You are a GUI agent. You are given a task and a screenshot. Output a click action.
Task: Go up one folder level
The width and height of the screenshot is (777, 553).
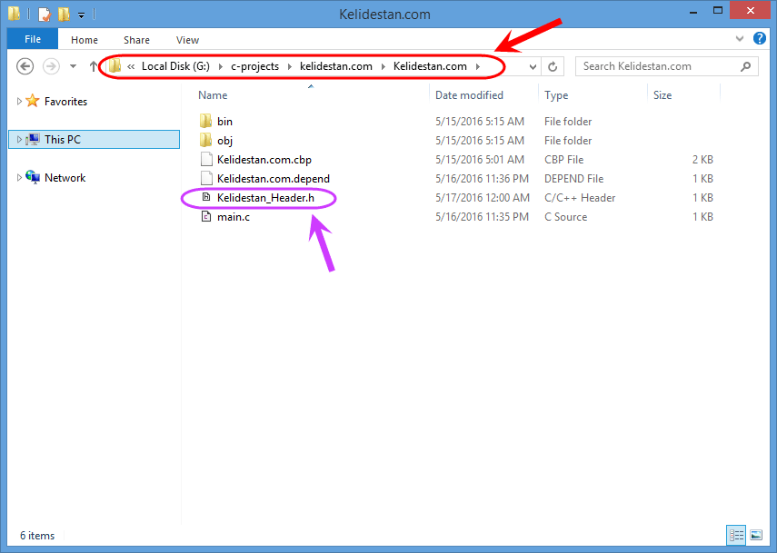point(94,66)
